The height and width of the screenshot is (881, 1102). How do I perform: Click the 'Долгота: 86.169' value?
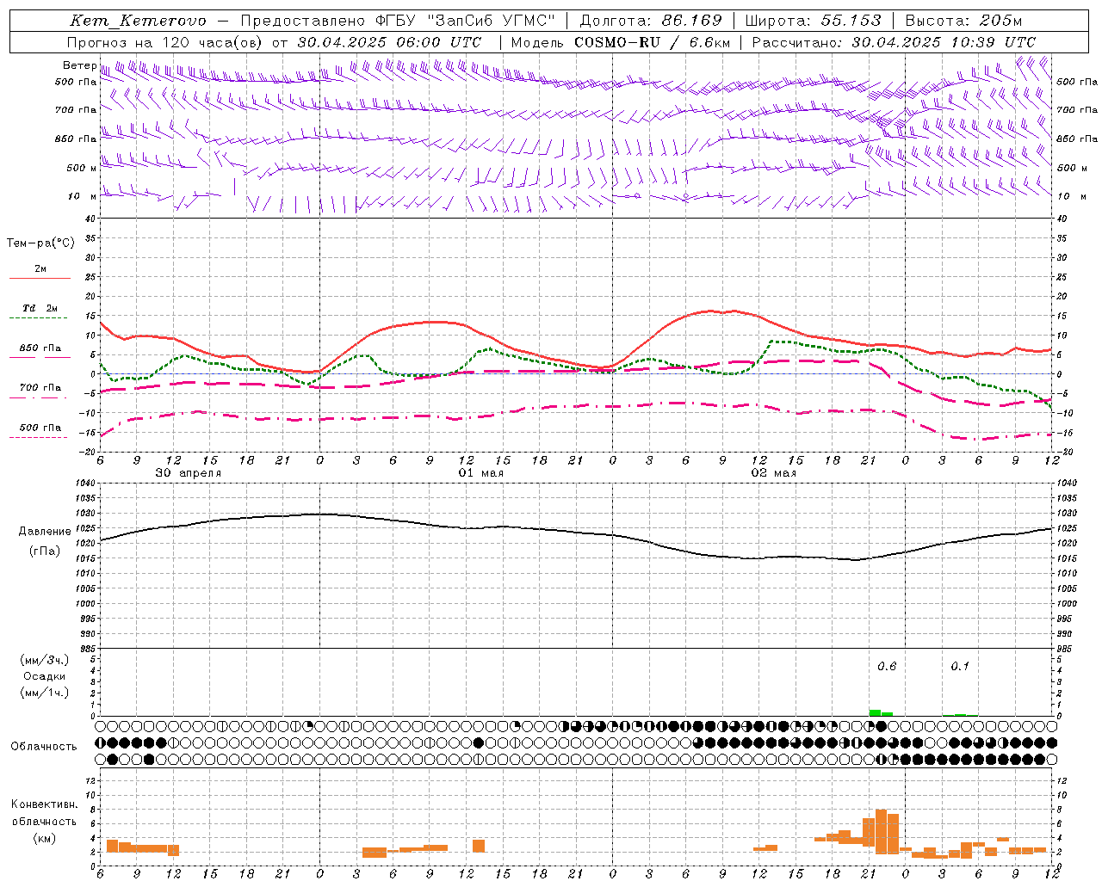coord(651,21)
